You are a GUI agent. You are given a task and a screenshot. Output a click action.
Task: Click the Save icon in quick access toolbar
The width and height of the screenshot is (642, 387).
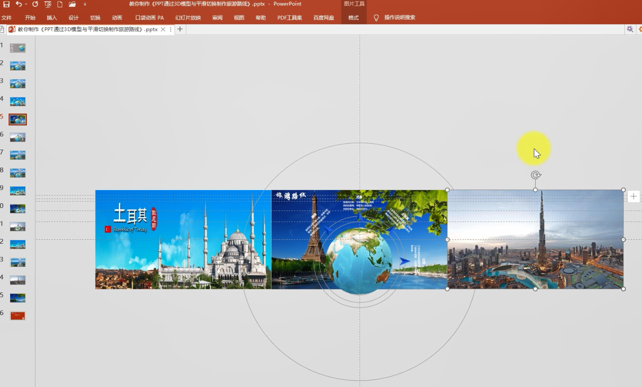(6, 4)
